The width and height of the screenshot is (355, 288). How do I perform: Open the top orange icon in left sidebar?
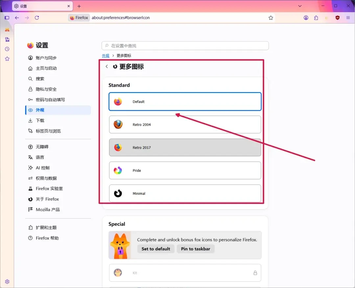[7, 30]
